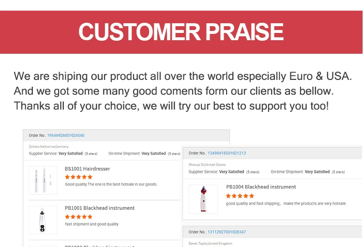
Task: Click the 'fast shipment and good quality' review
Action: (x=91, y=224)
